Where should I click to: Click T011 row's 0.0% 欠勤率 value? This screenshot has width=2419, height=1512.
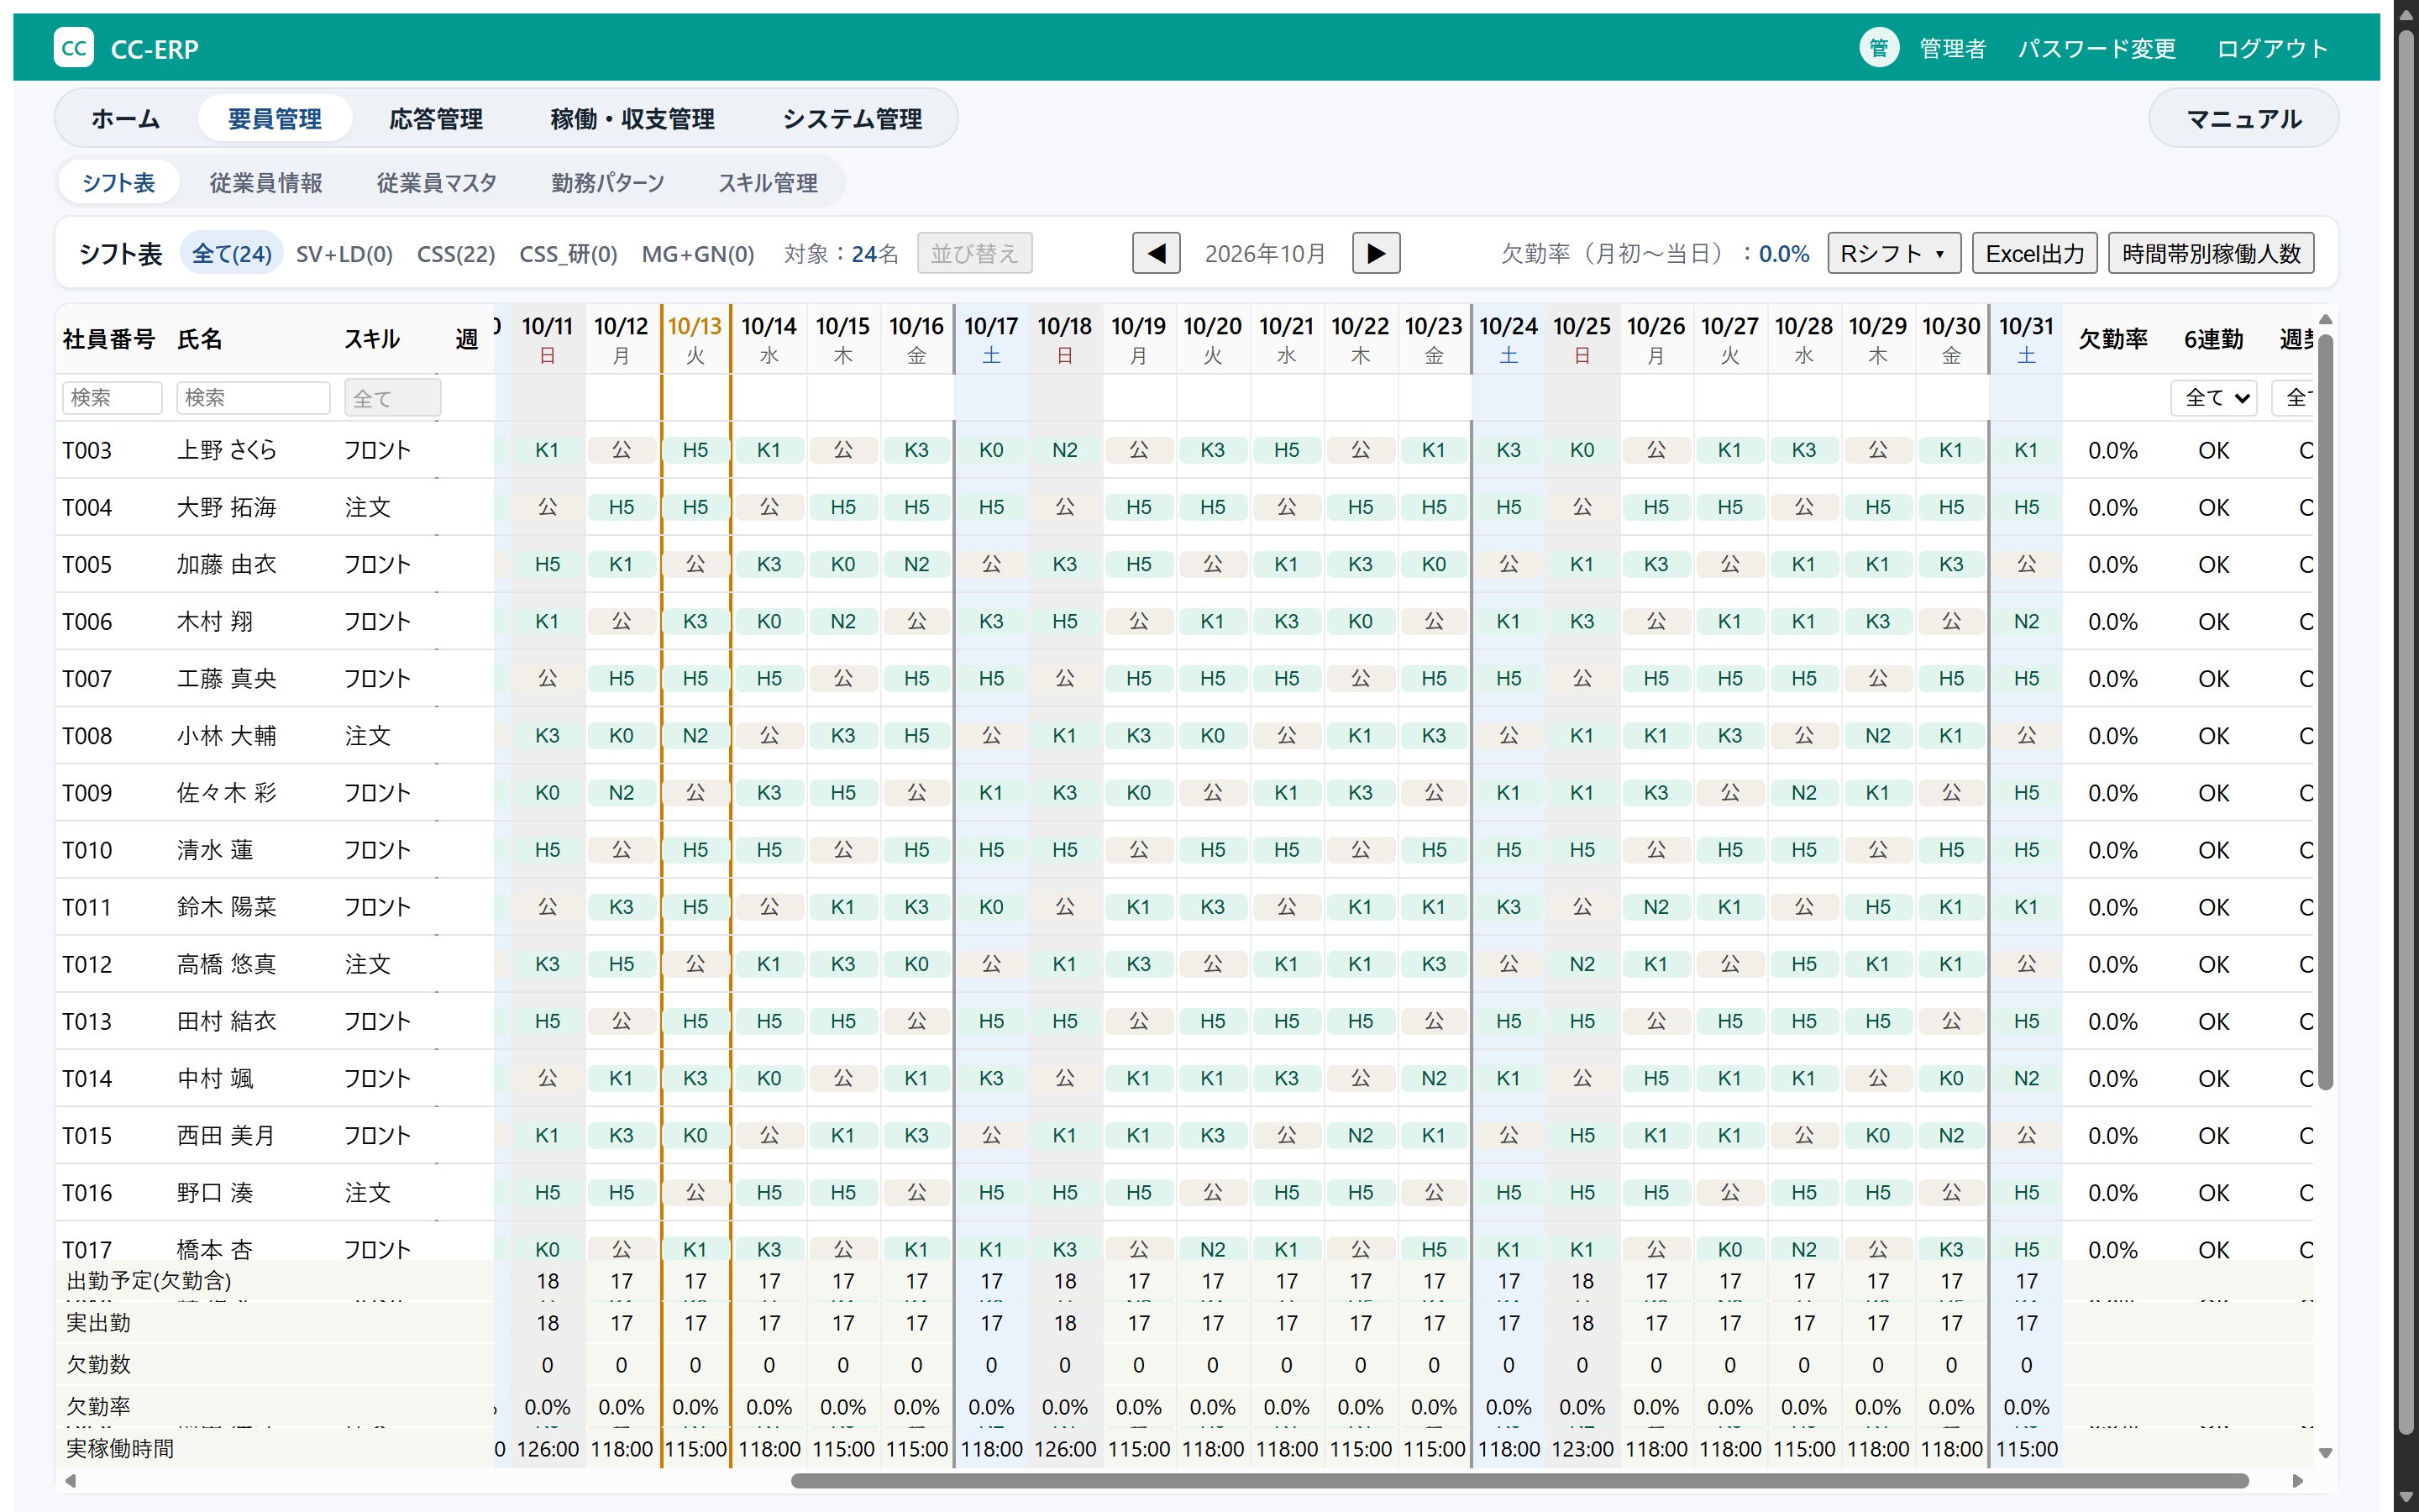tap(2112, 907)
